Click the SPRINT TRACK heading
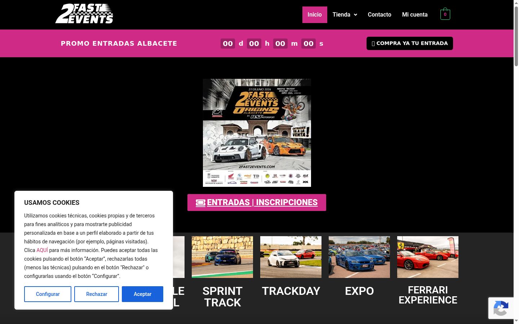 coord(222,297)
